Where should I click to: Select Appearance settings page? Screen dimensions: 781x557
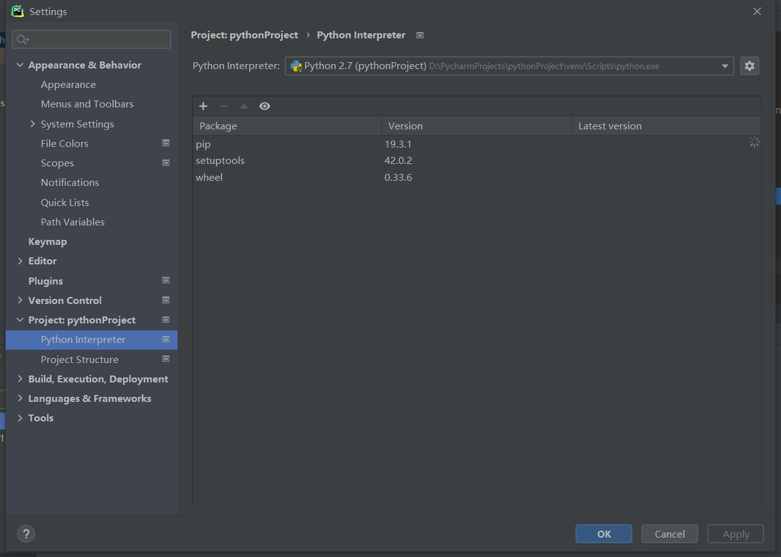[x=68, y=85]
